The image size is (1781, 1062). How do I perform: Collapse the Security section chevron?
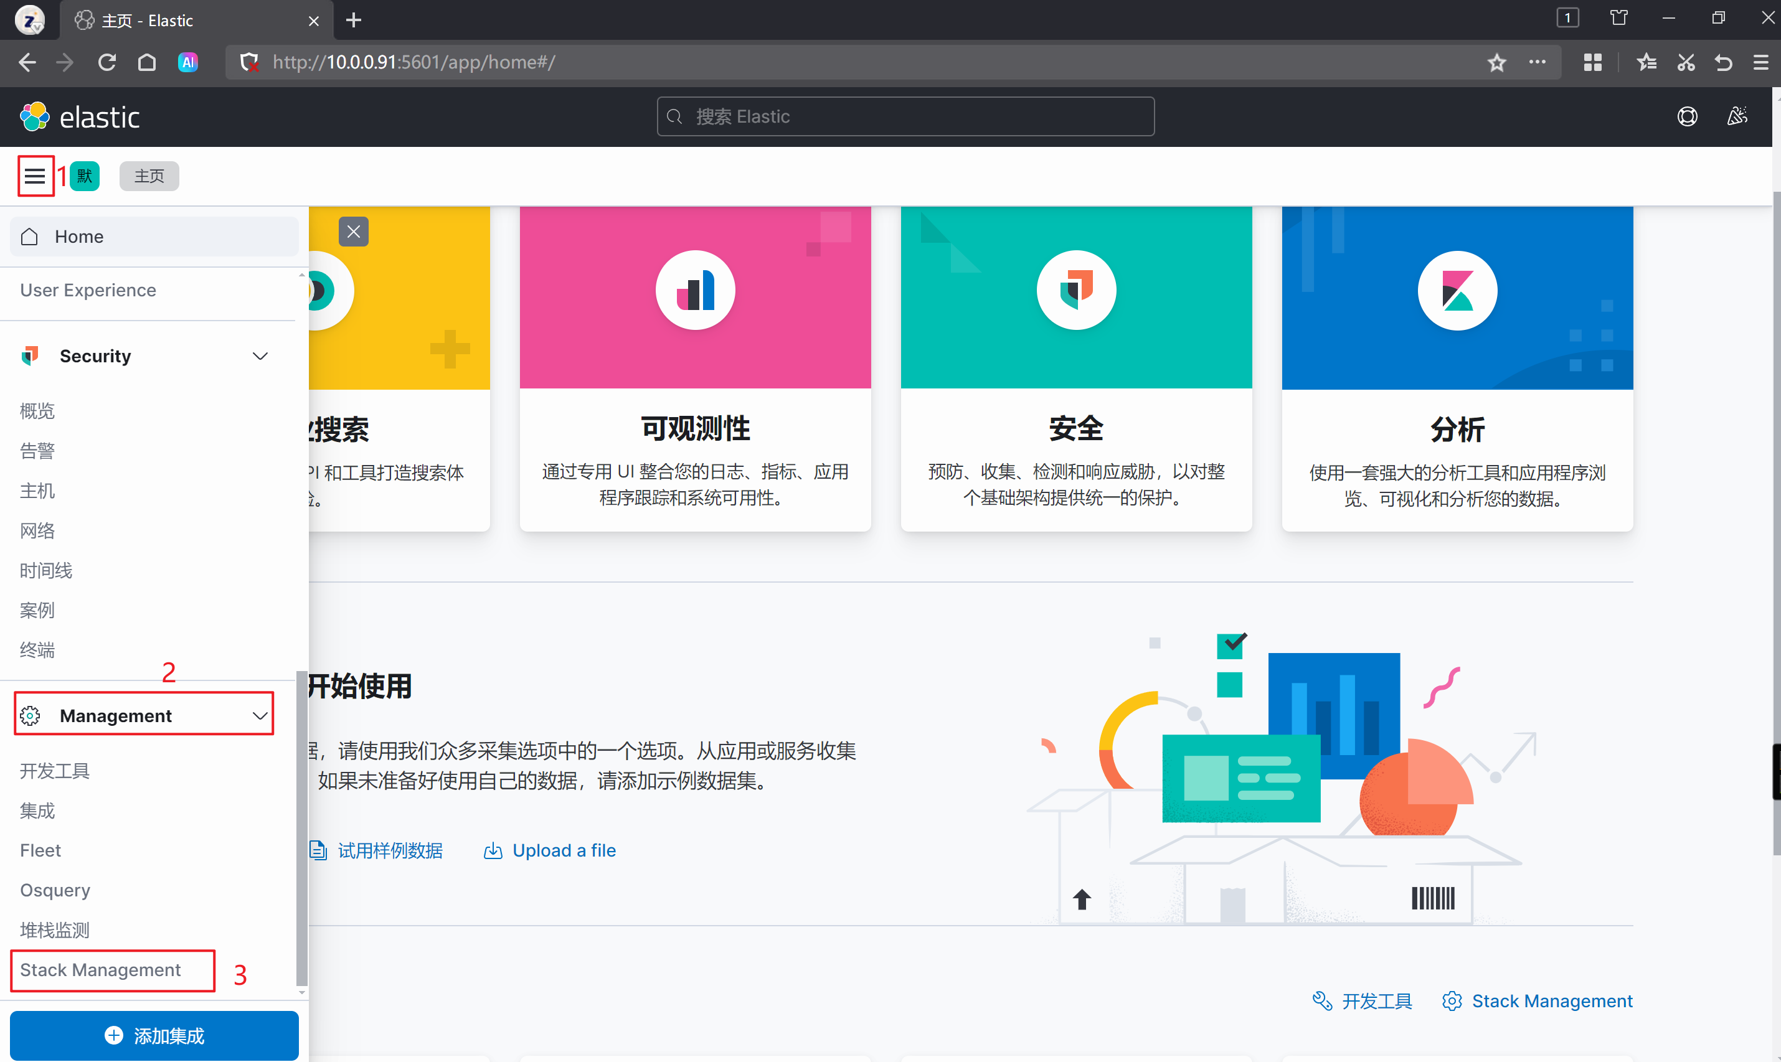click(260, 355)
